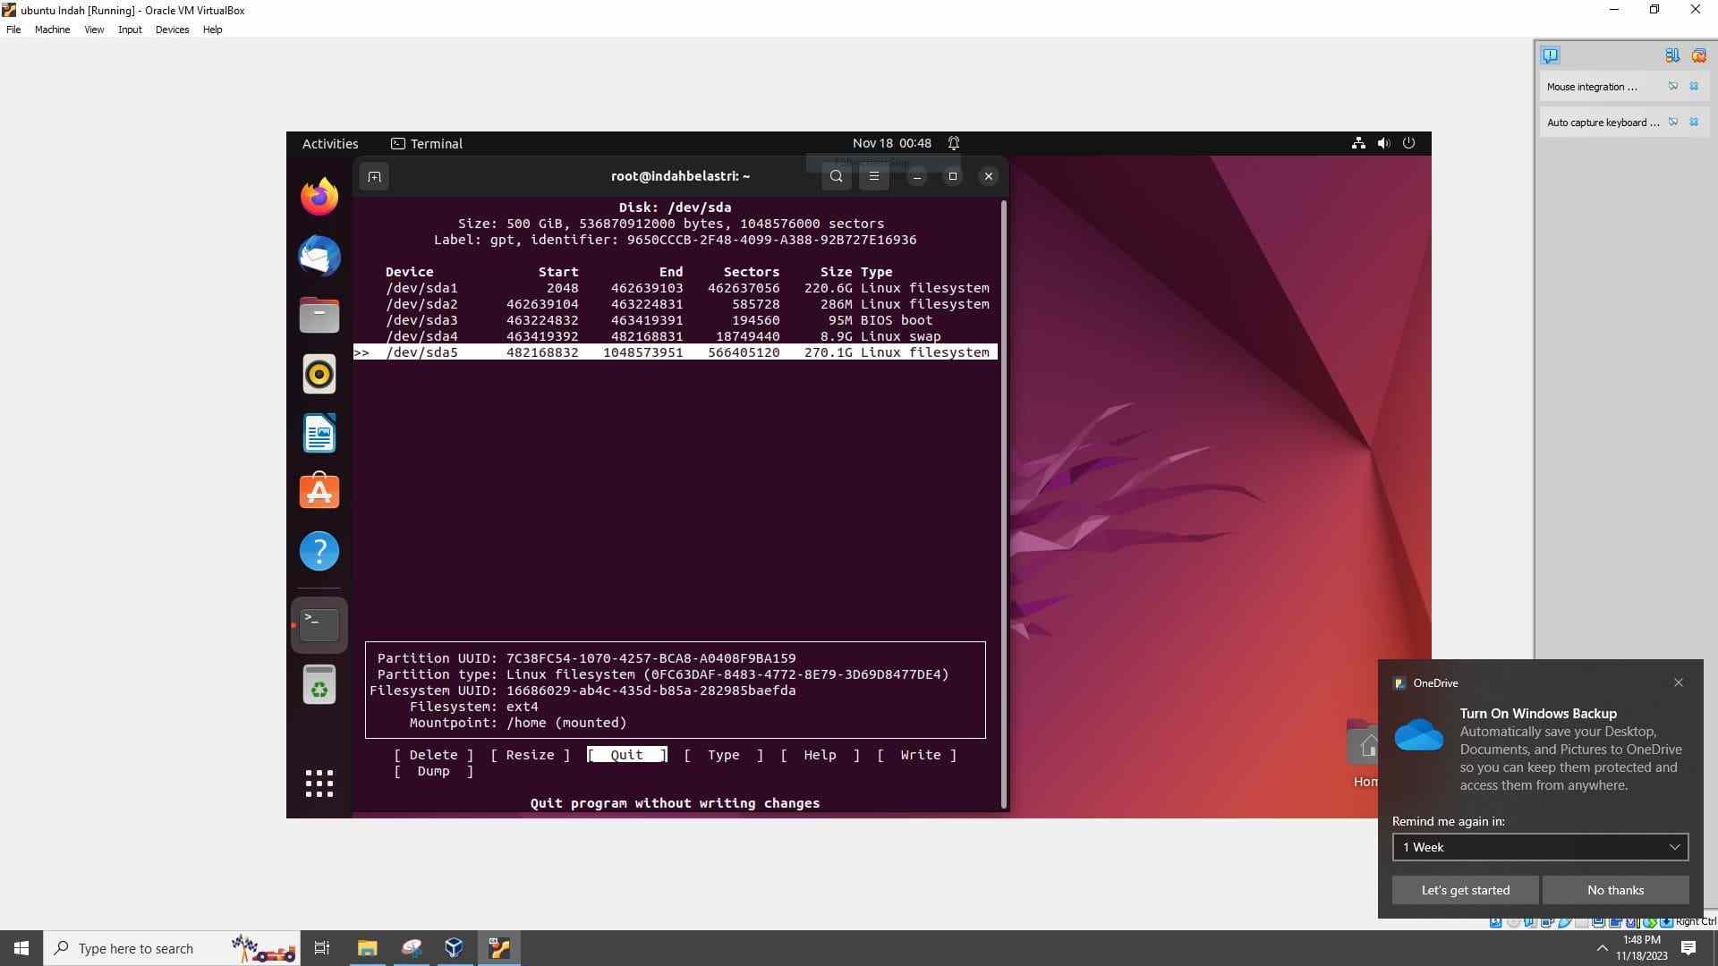Click the keep finished progresses icon in notification panel
Viewport: 1718px width, 966px height.
(1671, 55)
